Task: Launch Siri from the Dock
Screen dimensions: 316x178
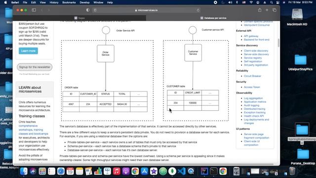Action: pos(33,172)
